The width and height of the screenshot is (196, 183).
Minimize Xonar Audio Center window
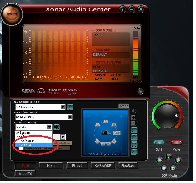tap(132, 9)
